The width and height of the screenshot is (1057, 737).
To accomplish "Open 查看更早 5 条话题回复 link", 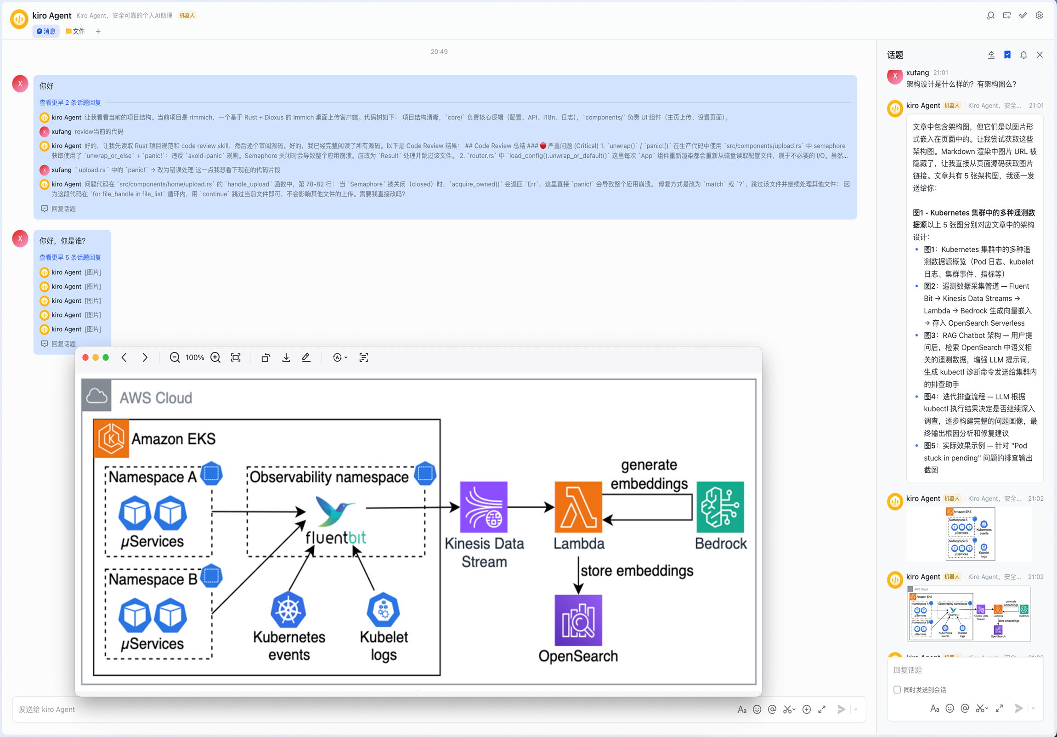I will 70,257.
